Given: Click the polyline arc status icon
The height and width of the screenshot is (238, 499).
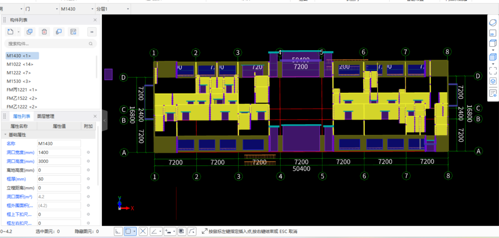Looking at the screenshot, I should tap(192, 231).
